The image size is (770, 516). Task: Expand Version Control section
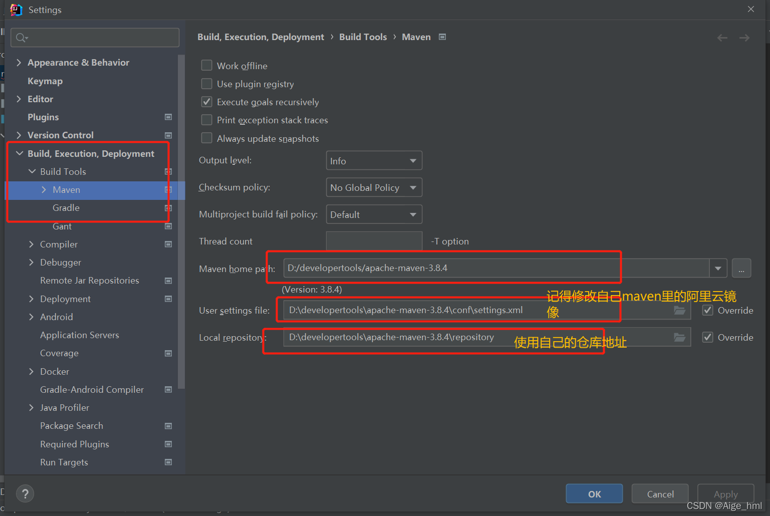(x=19, y=135)
